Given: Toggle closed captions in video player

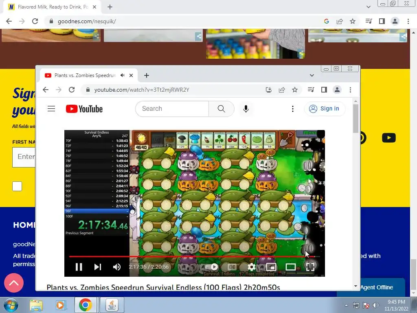Looking at the screenshot, I should (x=232, y=267).
